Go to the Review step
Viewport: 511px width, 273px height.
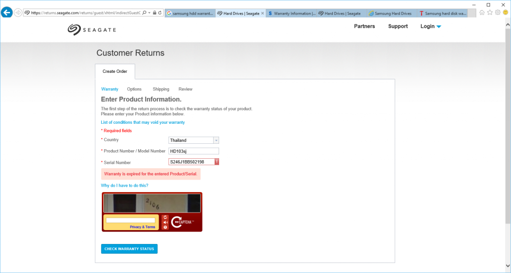click(186, 89)
